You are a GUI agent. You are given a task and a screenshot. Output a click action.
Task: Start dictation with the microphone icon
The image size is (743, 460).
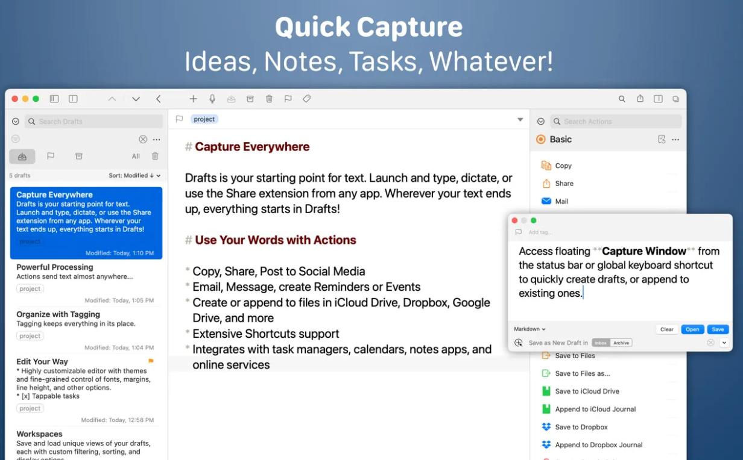212,99
